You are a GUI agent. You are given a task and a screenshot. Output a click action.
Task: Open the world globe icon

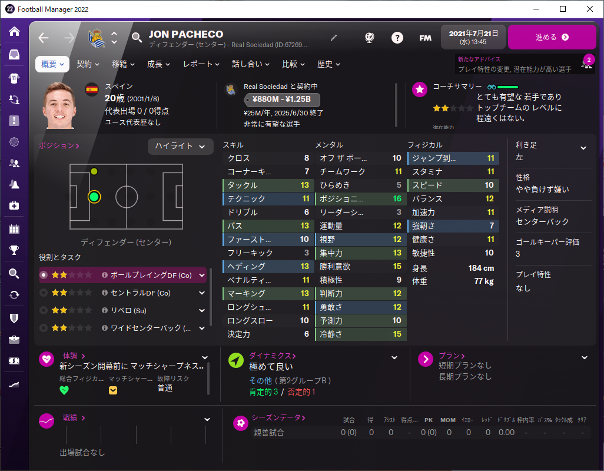coord(370,37)
